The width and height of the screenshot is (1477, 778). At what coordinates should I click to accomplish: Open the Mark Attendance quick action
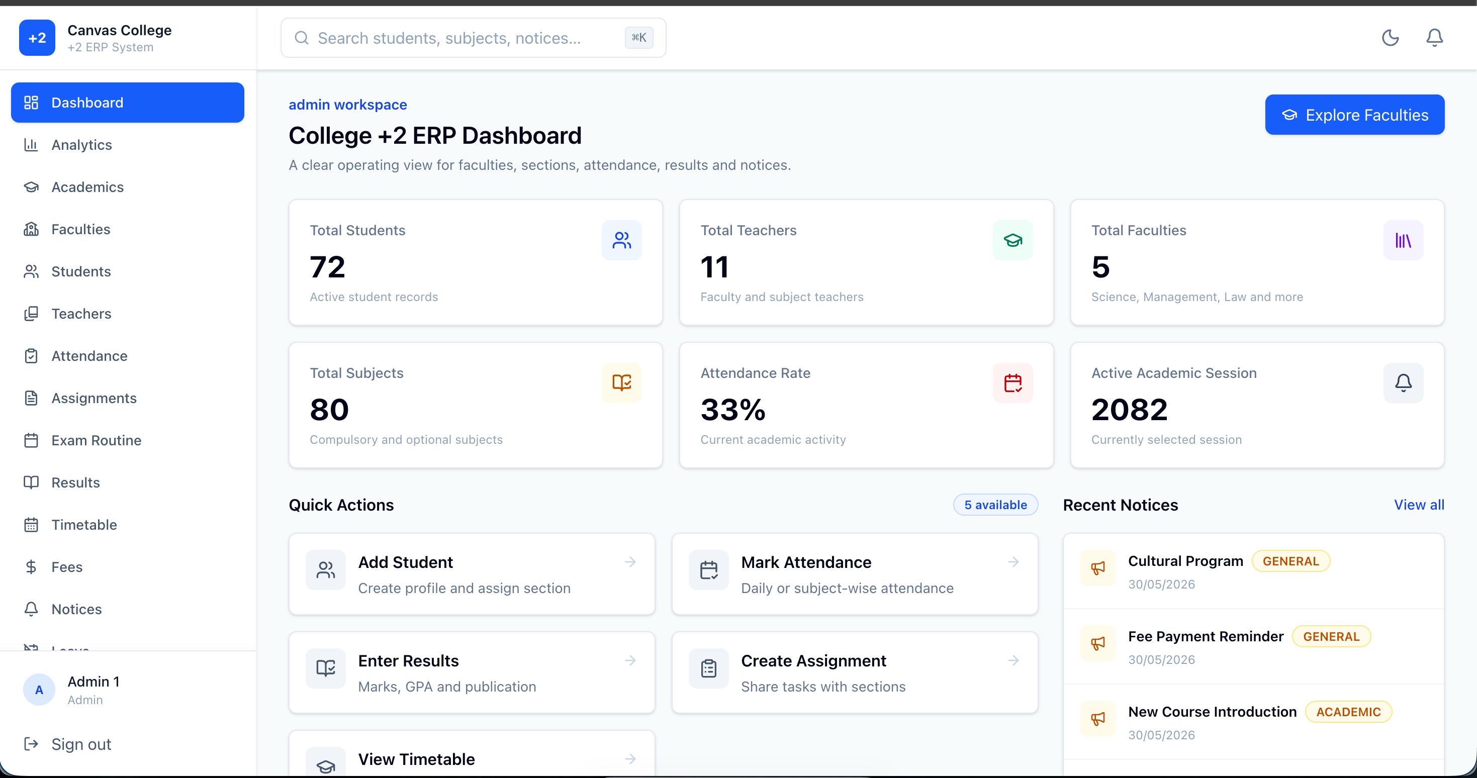[855, 574]
